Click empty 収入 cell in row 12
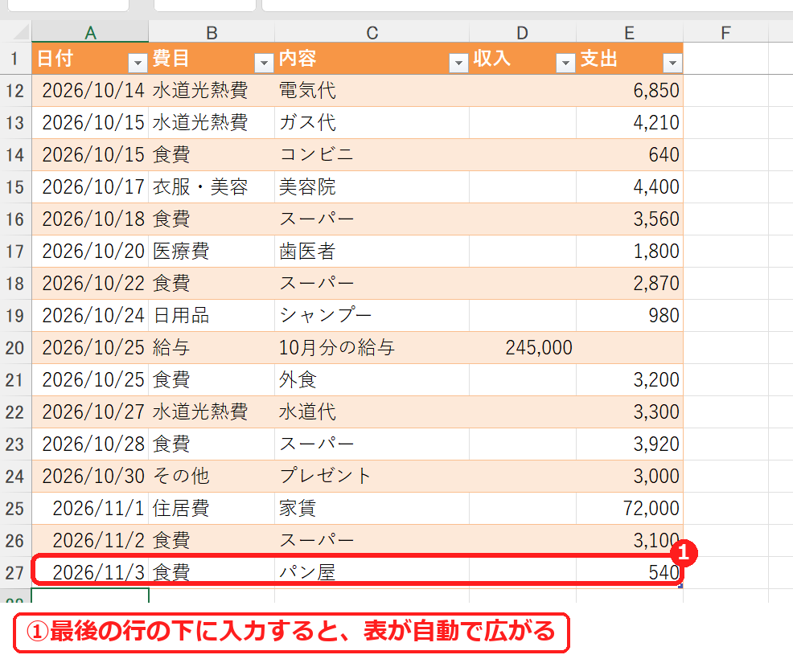793x659 pixels. (523, 91)
